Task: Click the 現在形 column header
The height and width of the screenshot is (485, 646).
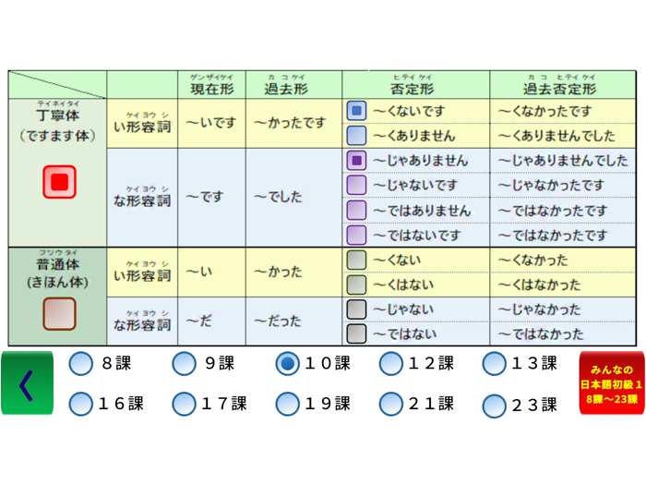Action: (211, 85)
